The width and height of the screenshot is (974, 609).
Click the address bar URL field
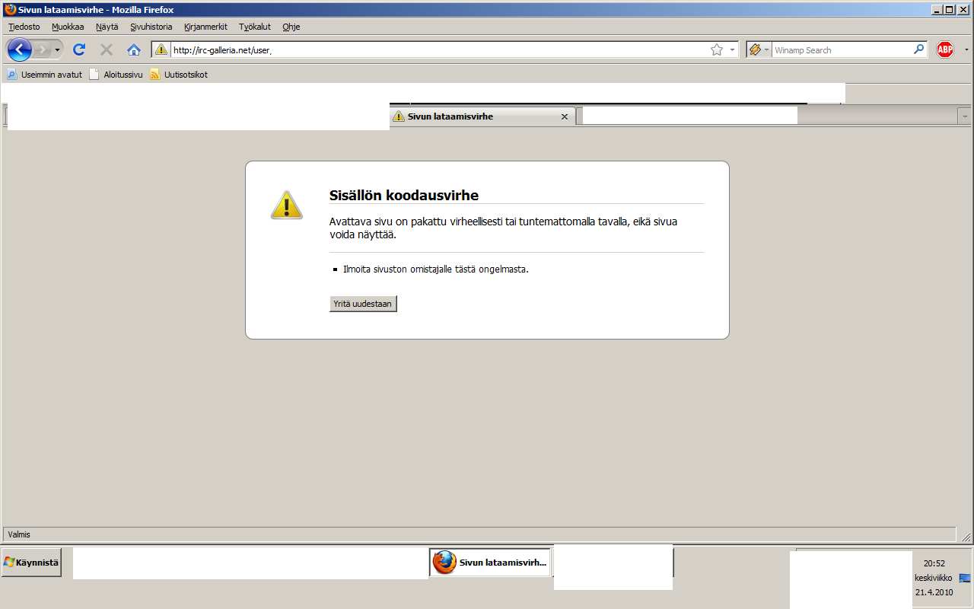point(439,50)
